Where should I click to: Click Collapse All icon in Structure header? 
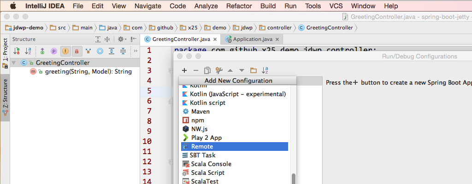107,39
